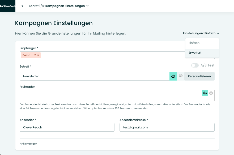Click into the empty Preheader text area

(x=111, y=95)
